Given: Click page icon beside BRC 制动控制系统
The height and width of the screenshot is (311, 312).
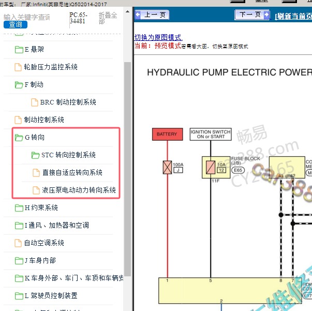Looking at the screenshot, I should (35, 102).
